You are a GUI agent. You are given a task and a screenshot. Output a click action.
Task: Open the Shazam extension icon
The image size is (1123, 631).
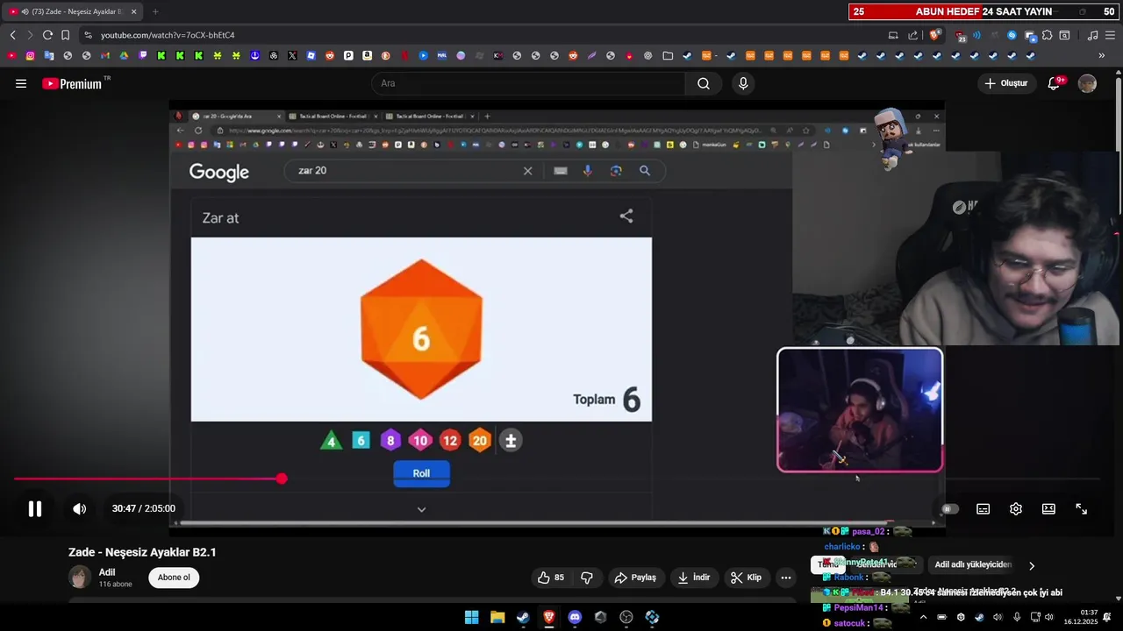tap(1012, 35)
